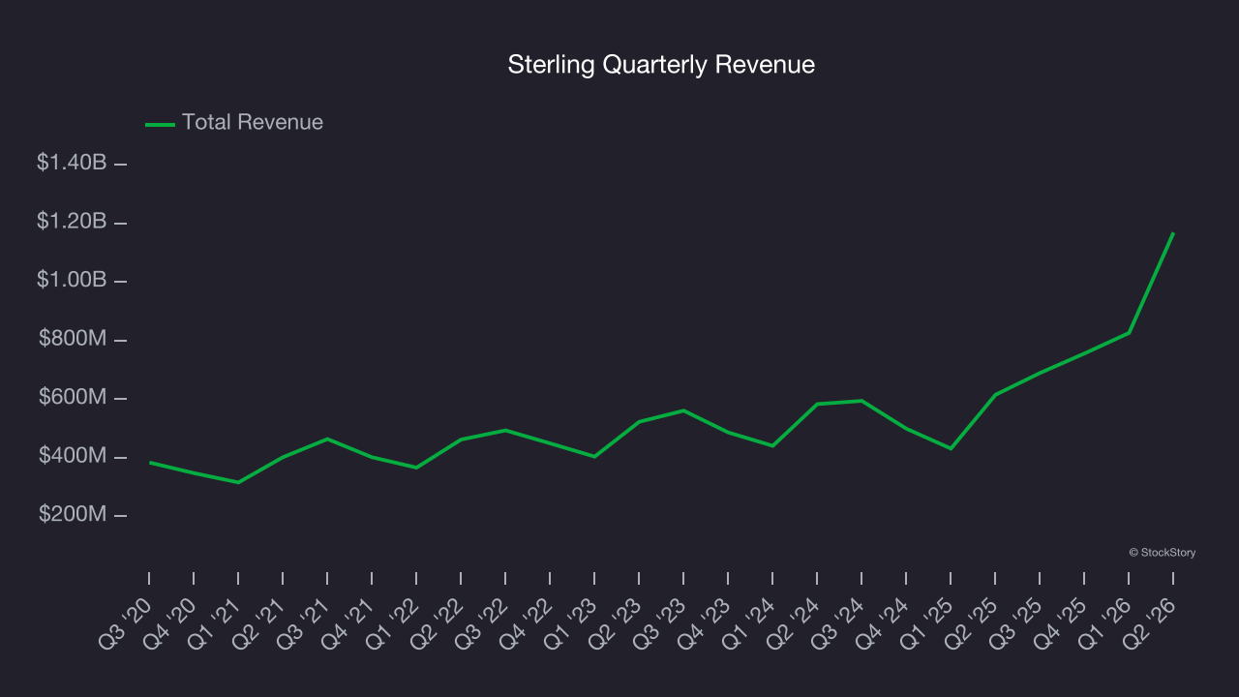Screen dimensions: 1239x697
Task: Click the "Sterling Quarterly Revenue" chart title
Action: [x=661, y=65]
